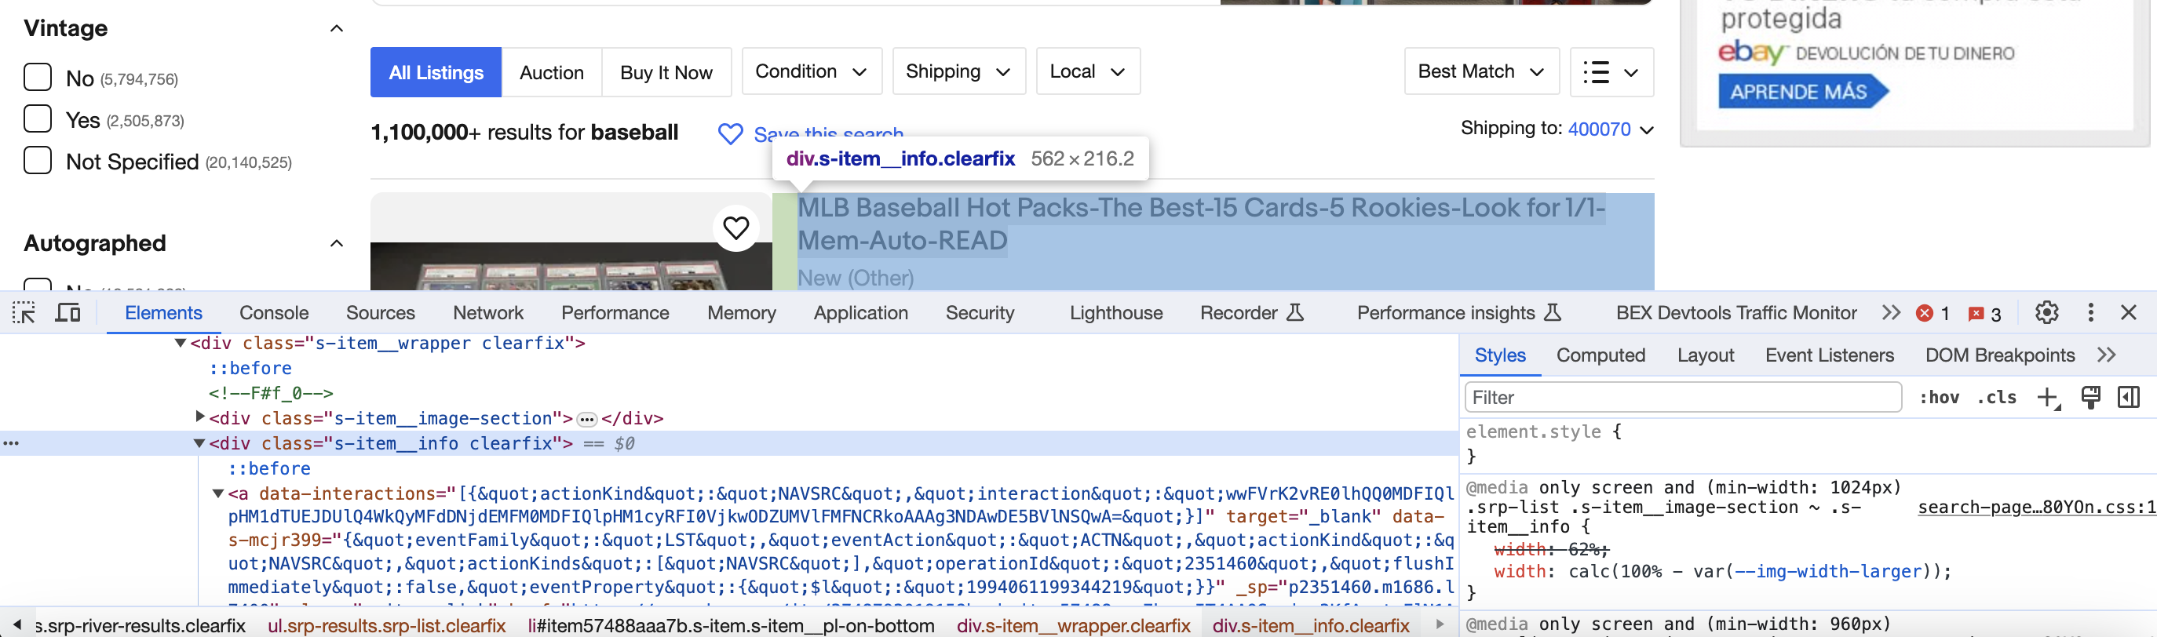Collapse the Vintage filter section
This screenshot has height=637, width=2157.
[337, 28]
